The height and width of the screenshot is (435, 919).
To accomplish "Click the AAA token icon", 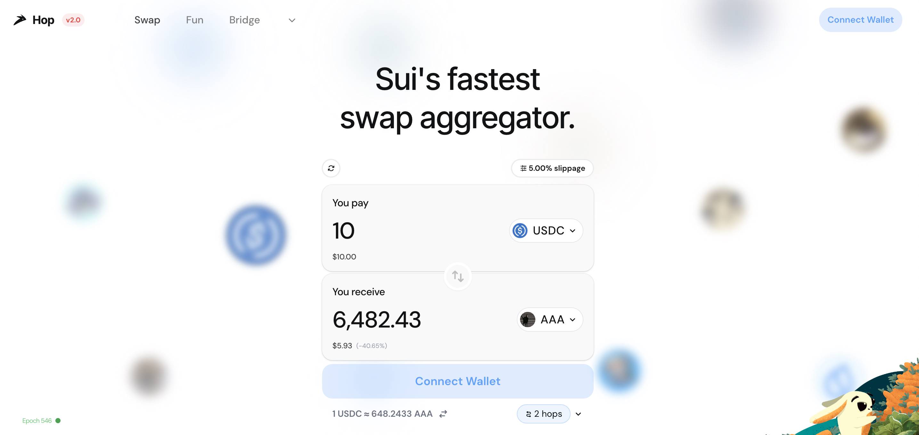I will pos(527,319).
